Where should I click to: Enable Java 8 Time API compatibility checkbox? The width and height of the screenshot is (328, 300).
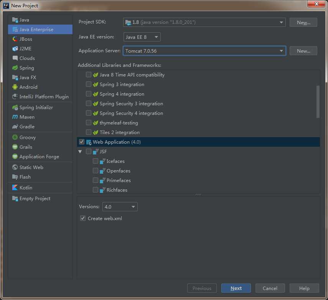point(89,75)
